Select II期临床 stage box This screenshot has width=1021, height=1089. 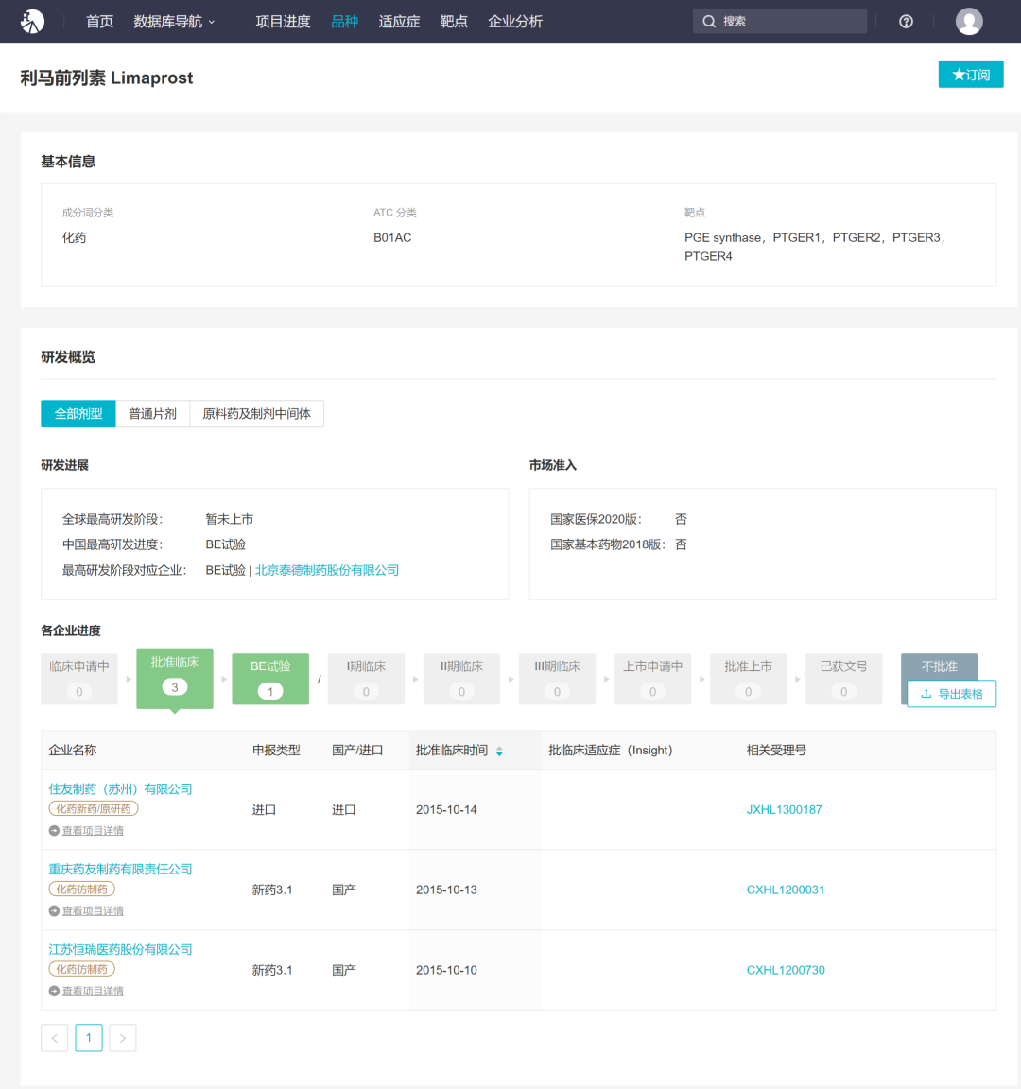click(x=461, y=679)
